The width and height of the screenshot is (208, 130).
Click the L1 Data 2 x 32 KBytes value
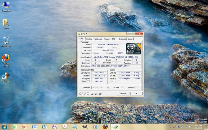pos(125,73)
